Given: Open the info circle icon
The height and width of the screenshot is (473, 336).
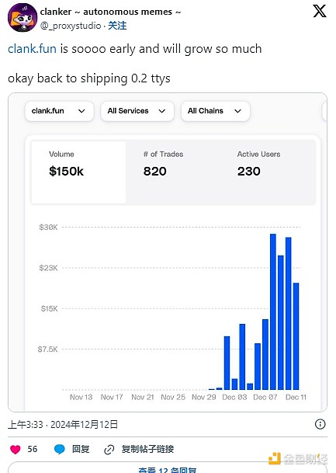Looking at the screenshot, I should point(320,424).
